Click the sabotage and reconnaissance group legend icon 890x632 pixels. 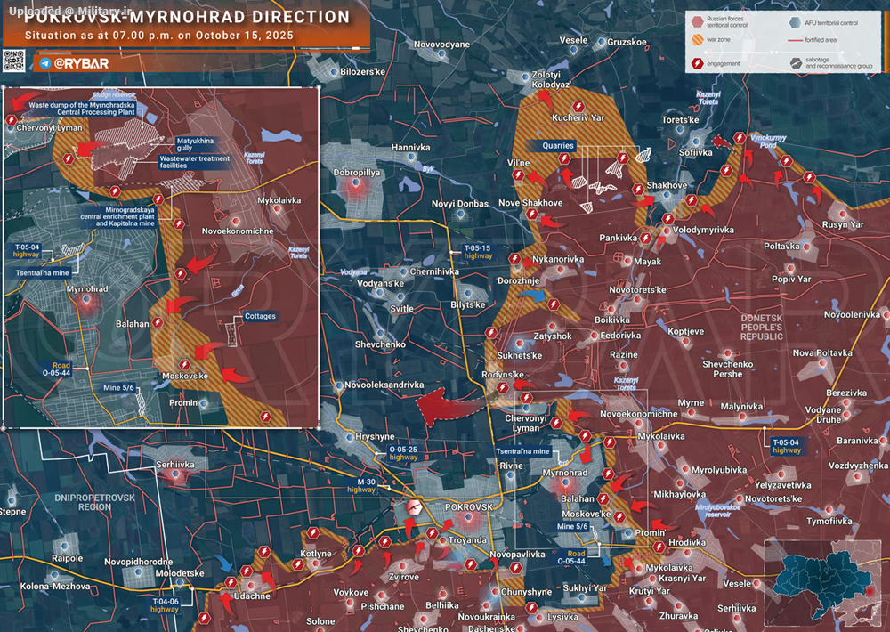795,64
